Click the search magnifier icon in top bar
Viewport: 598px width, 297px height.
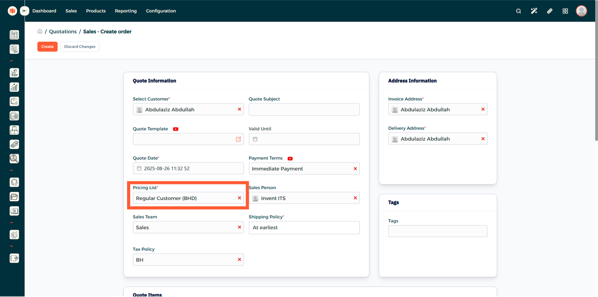518,11
